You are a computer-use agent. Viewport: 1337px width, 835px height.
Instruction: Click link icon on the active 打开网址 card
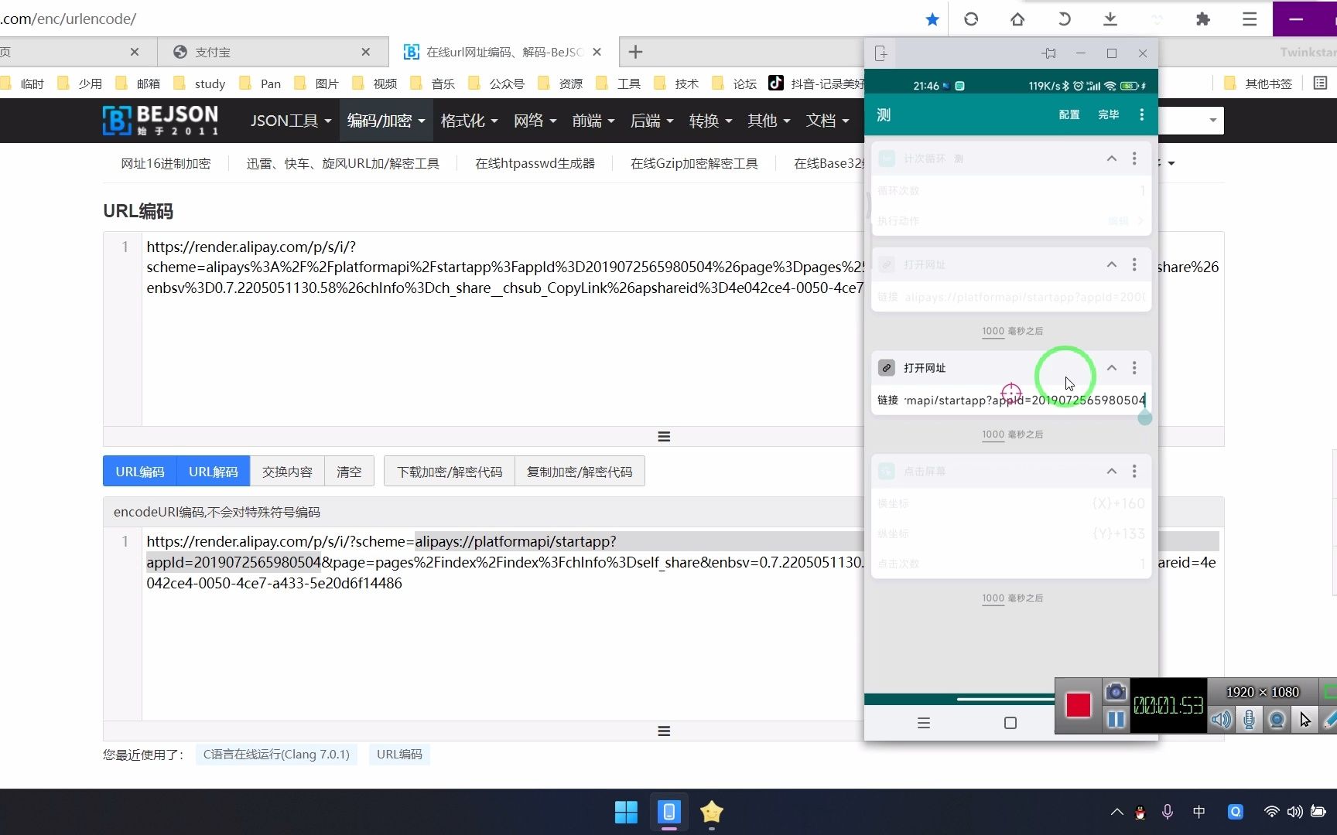coord(887,368)
